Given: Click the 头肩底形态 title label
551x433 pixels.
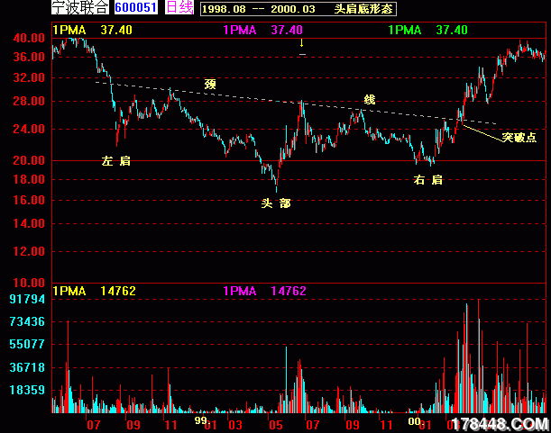Looking at the screenshot, I should pyautogui.click(x=365, y=8).
